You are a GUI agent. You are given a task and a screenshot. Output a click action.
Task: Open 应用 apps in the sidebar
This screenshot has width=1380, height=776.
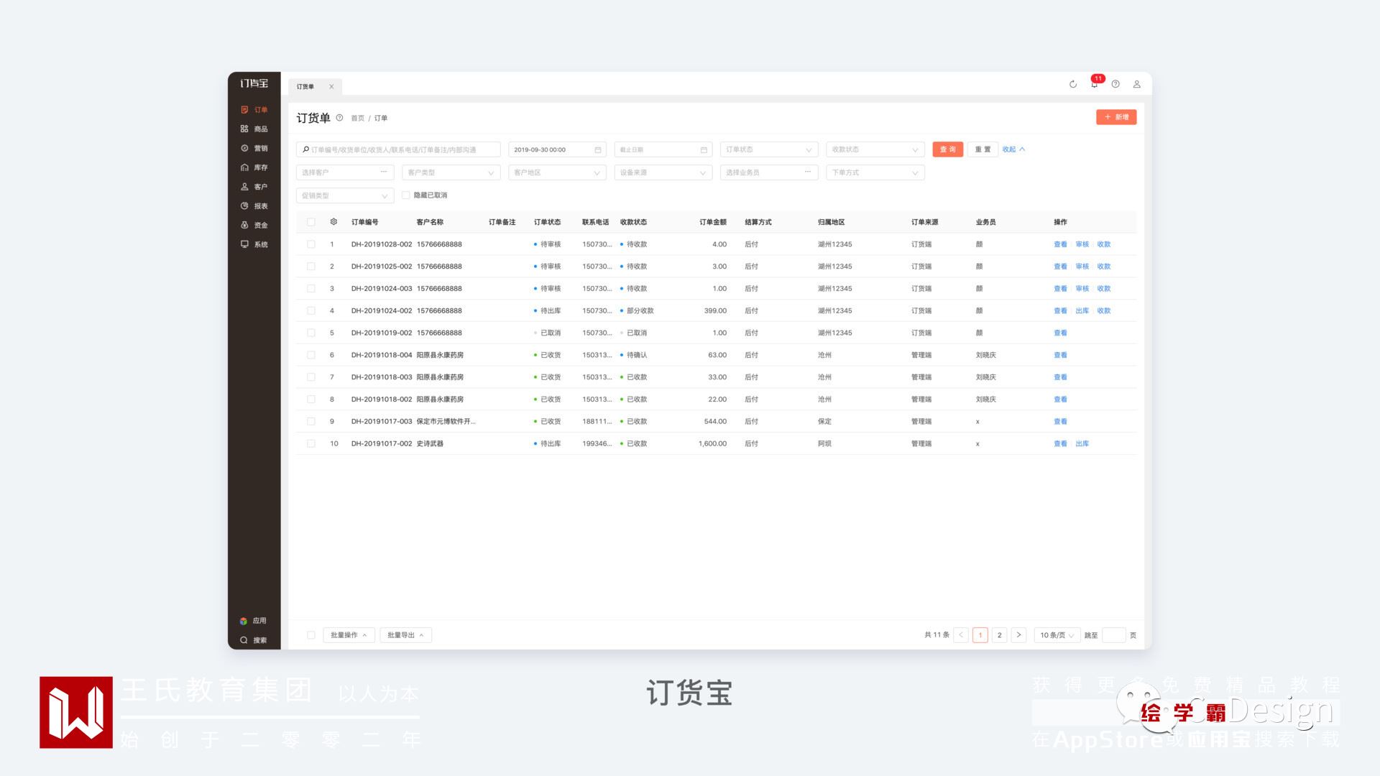click(253, 621)
